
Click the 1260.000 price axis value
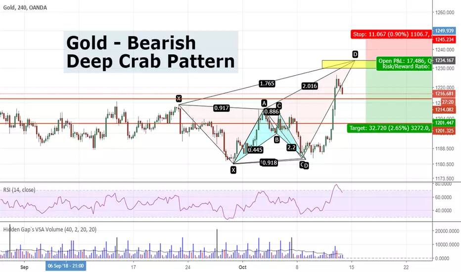tap(445, 12)
